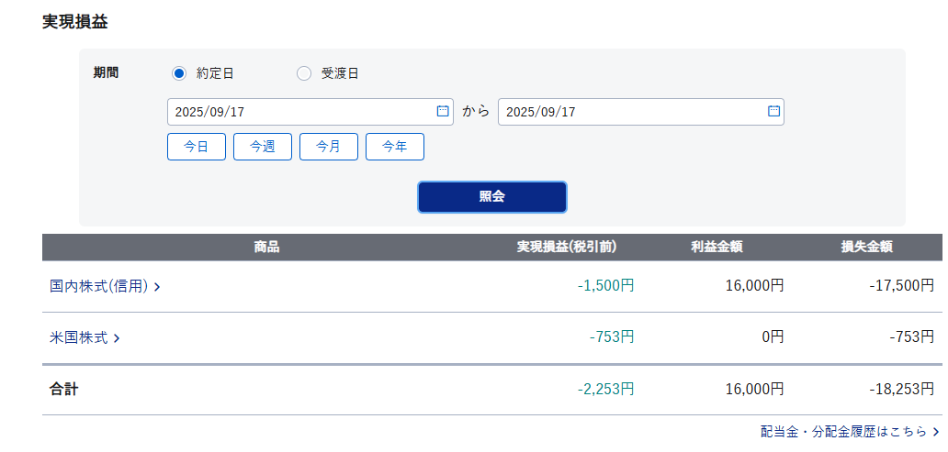Viewport: 948px width, 452px height.
Task: Set the period to 今日
Action: point(197,147)
